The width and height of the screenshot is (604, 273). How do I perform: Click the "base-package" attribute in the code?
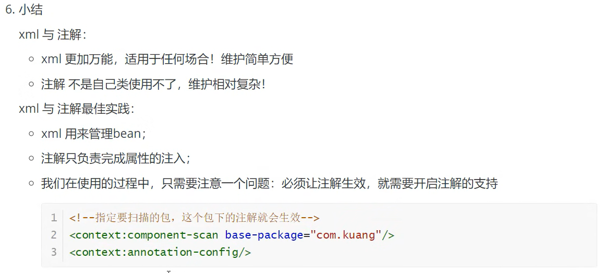point(264,235)
